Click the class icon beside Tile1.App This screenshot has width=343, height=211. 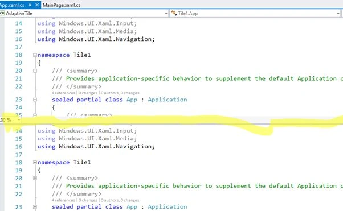tap(174, 13)
